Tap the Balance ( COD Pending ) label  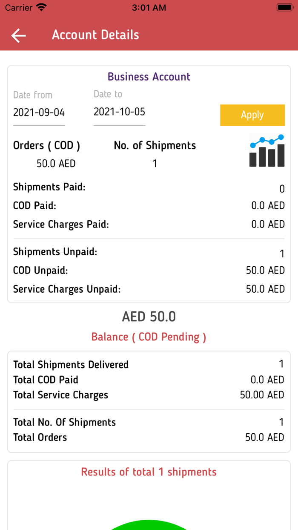pyautogui.click(x=149, y=337)
